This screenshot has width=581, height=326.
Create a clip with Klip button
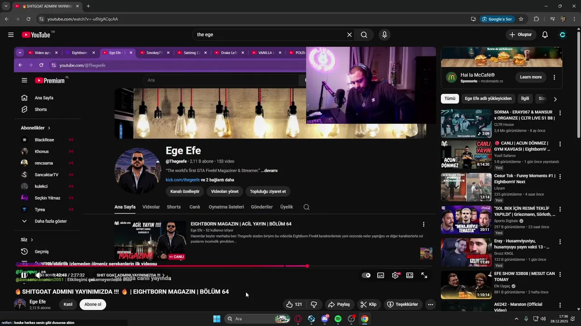(x=369, y=304)
